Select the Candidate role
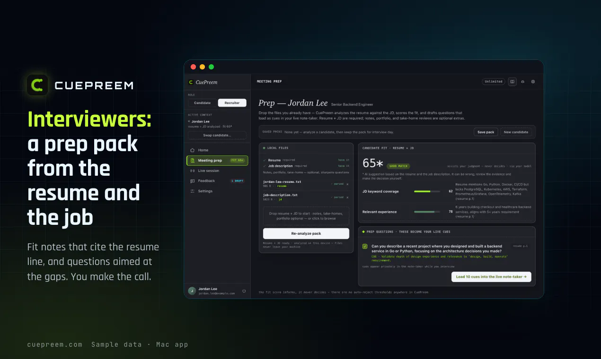The height and width of the screenshot is (359, 601). click(203, 103)
